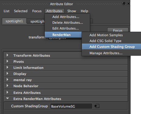Select the RenderMan submenu item
This screenshot has width=141, height=114.
63,35
